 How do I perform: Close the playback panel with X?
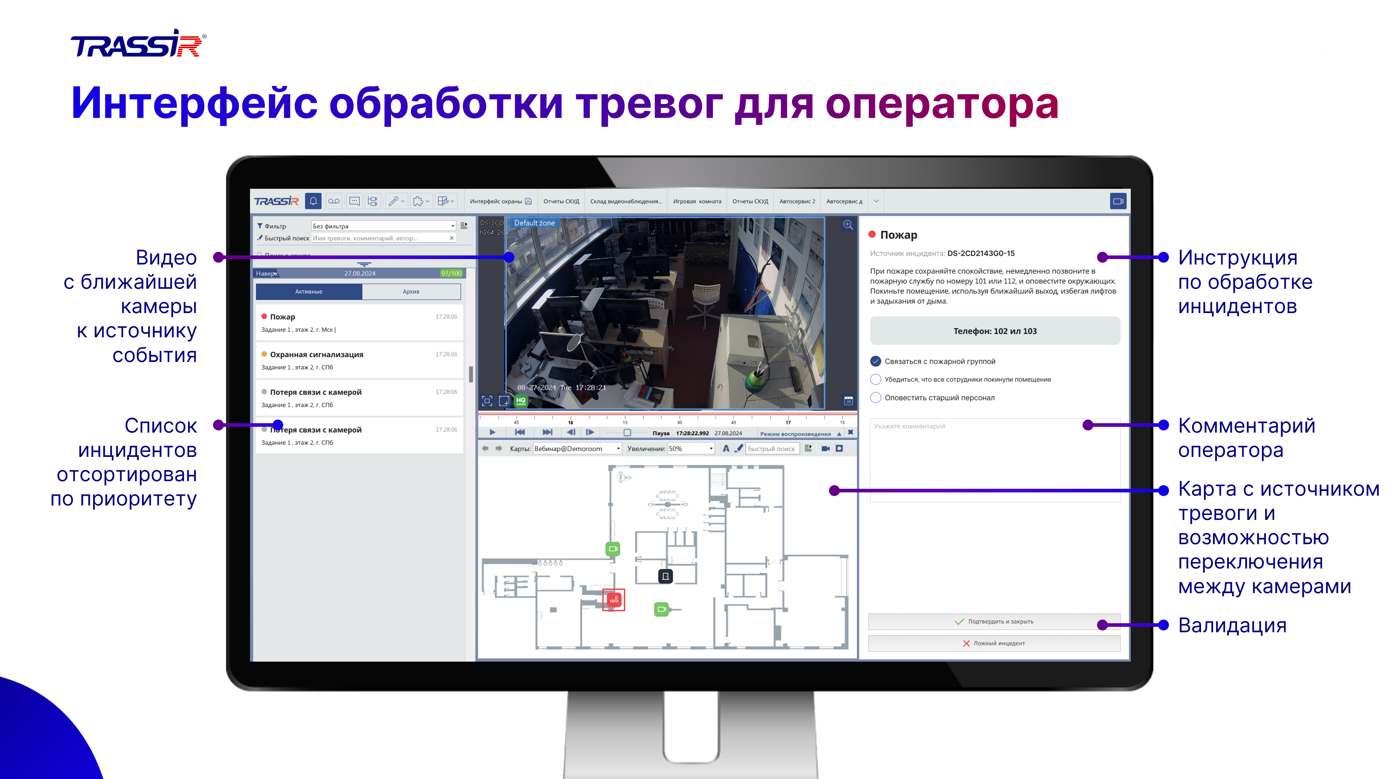850,433
